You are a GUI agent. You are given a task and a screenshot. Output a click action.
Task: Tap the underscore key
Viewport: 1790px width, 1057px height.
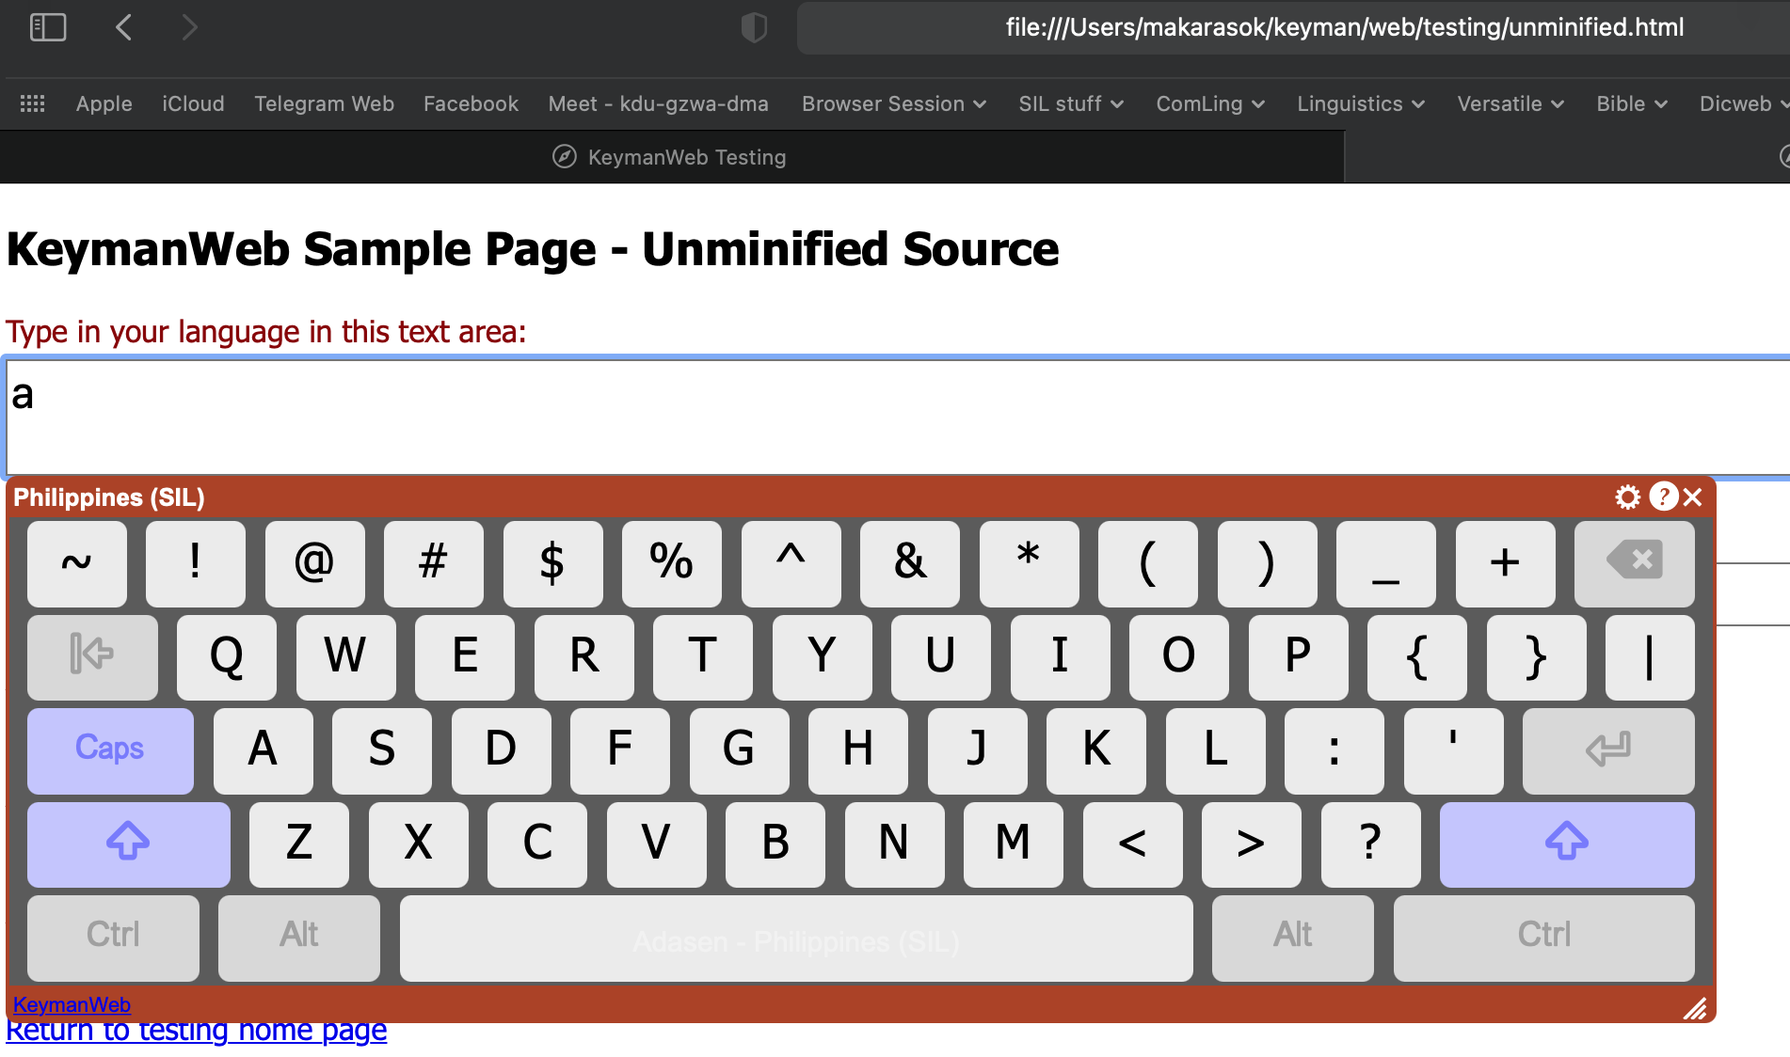pos(1386,562)
